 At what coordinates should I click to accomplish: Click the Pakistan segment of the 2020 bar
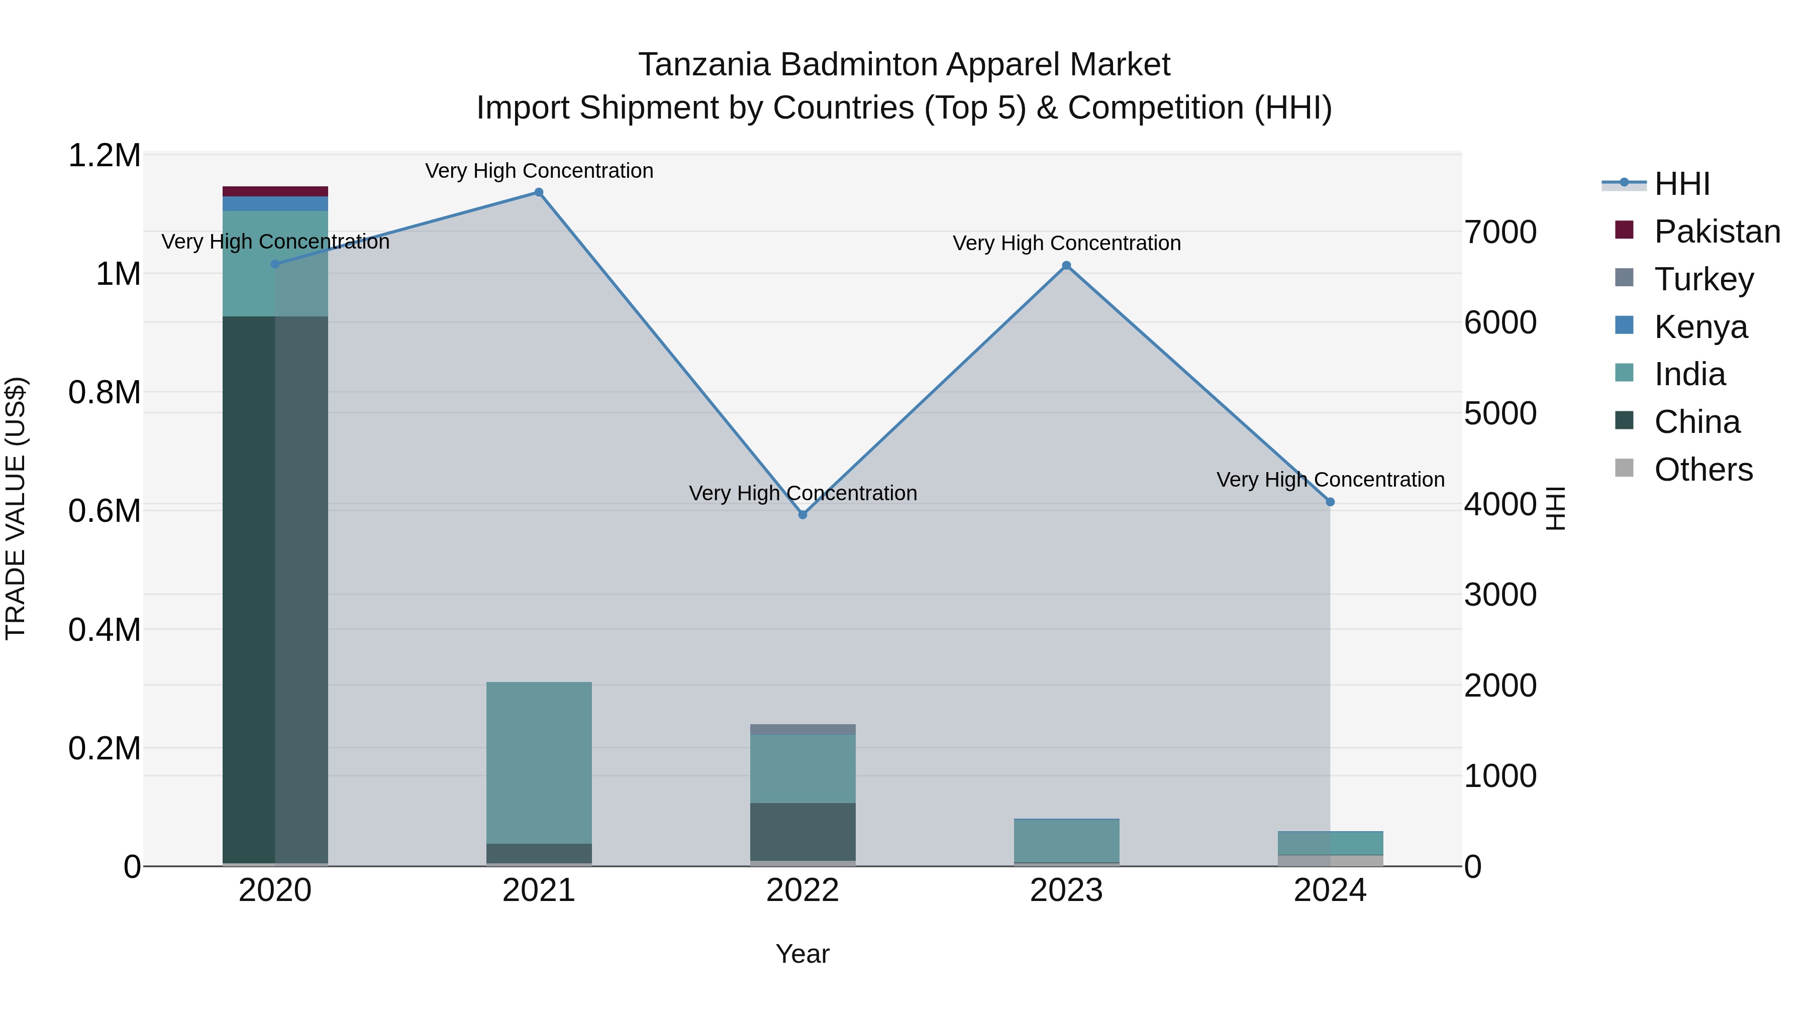[x=275, y=192]
